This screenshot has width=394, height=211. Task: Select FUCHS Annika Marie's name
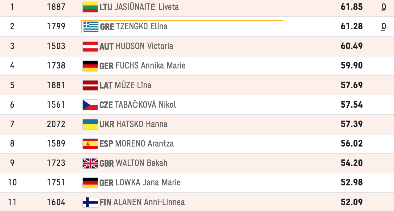[x=150, y=66]
